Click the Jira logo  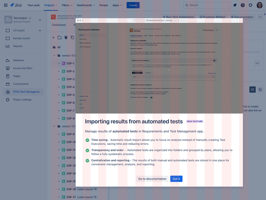click(16, 5)
